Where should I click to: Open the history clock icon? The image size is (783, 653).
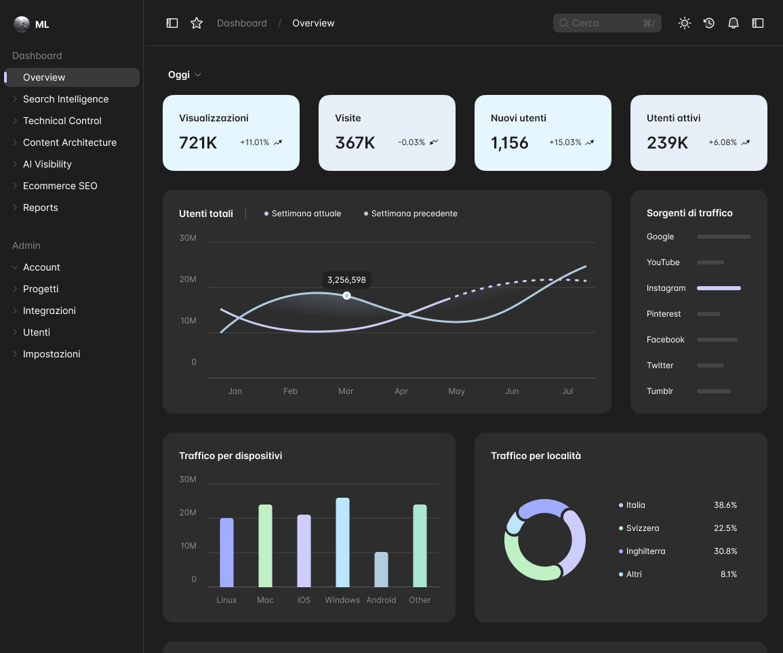tap(709, 23)
